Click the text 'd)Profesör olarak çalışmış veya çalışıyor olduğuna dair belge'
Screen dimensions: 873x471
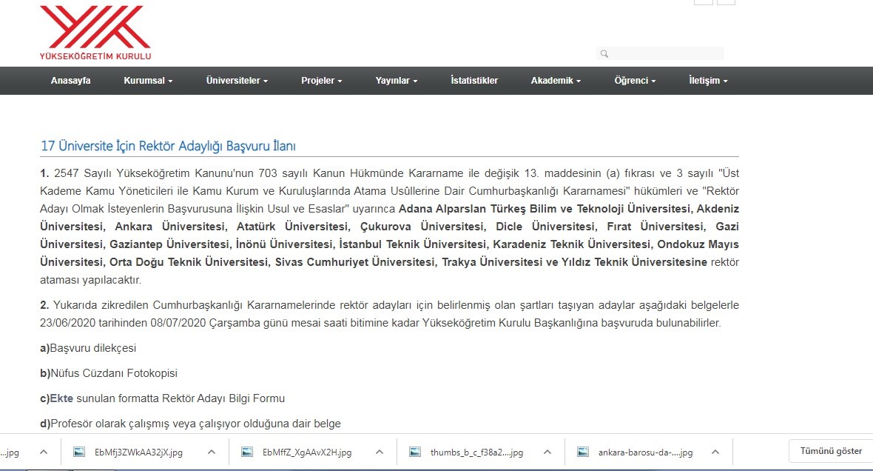tap(190, 424)
